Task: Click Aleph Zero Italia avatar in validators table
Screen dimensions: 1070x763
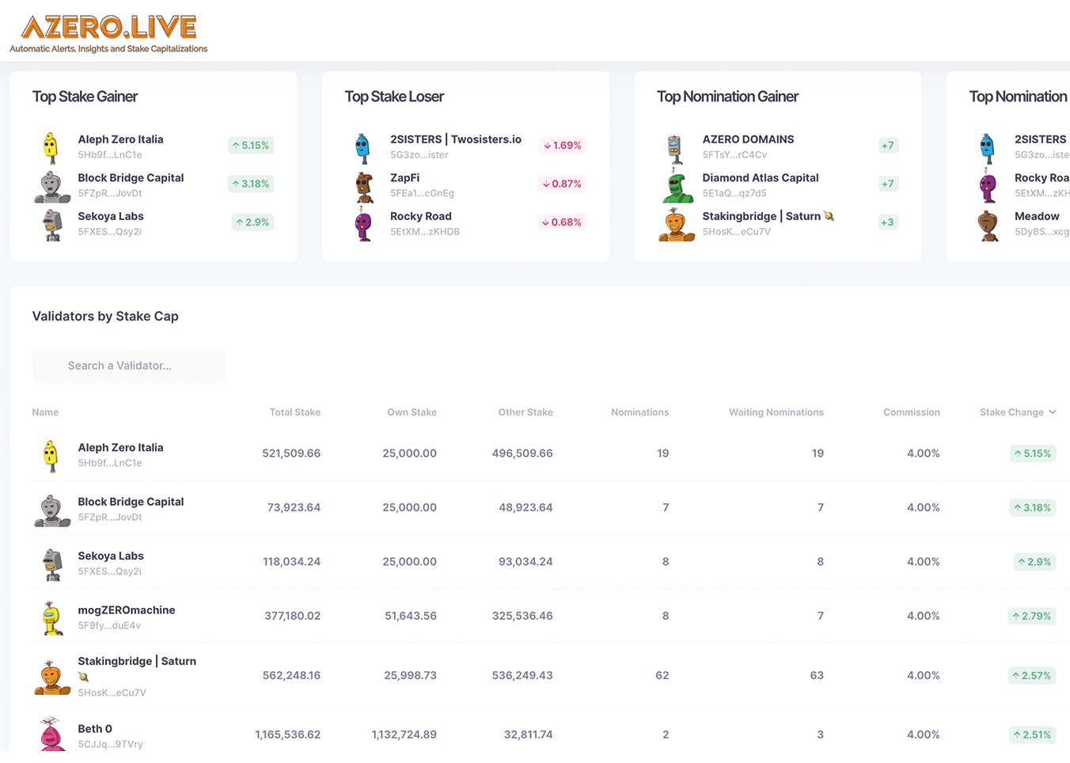Action: point(51,456)
